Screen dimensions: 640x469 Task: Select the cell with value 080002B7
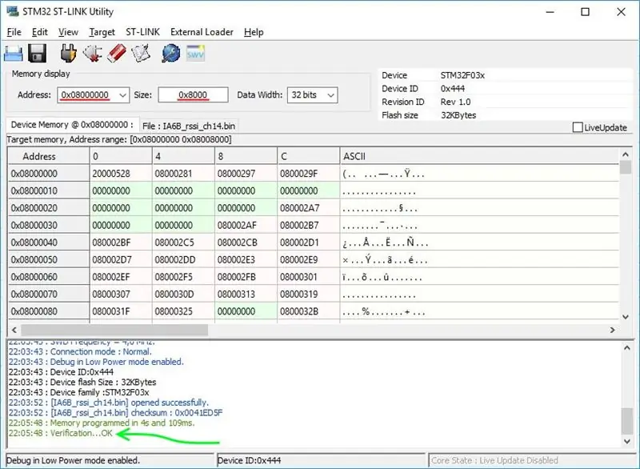pos(309,225)
